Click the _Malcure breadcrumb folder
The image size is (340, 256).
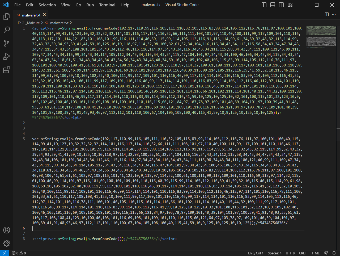[33, 23]
